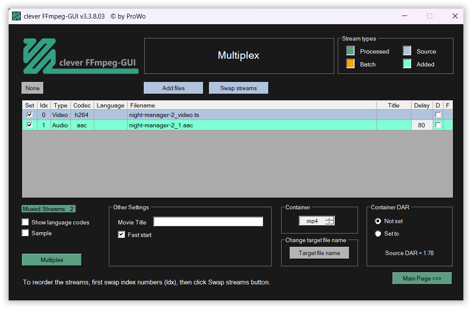
Task: Click the Movie Title input field
Action: coord(208,221)
